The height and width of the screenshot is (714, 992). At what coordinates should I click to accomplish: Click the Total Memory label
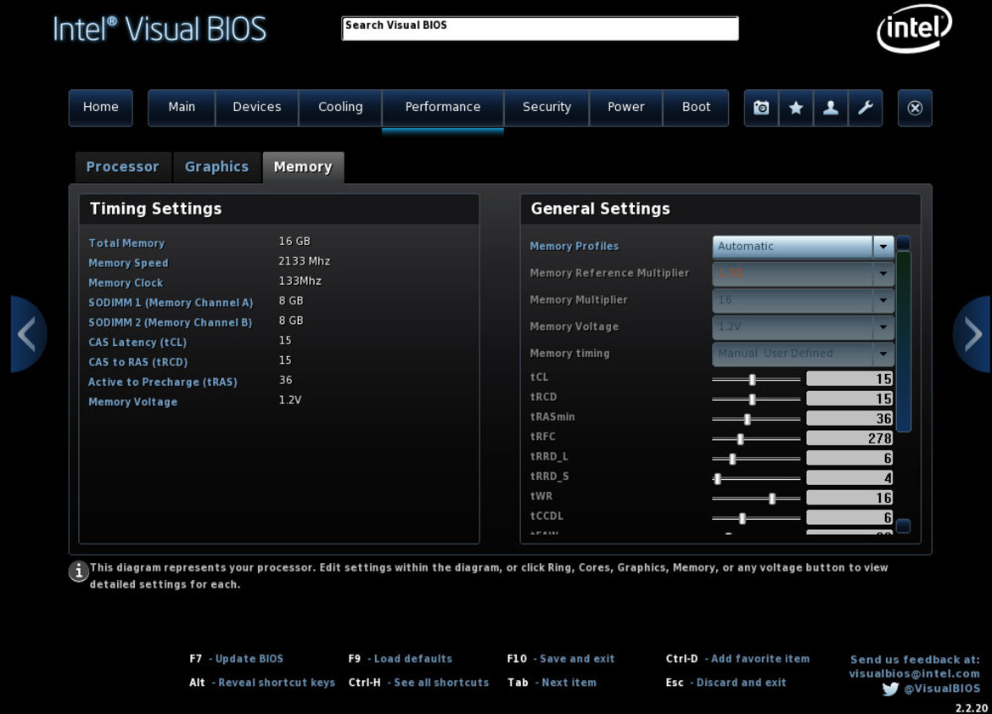click(x=126, y=243)
